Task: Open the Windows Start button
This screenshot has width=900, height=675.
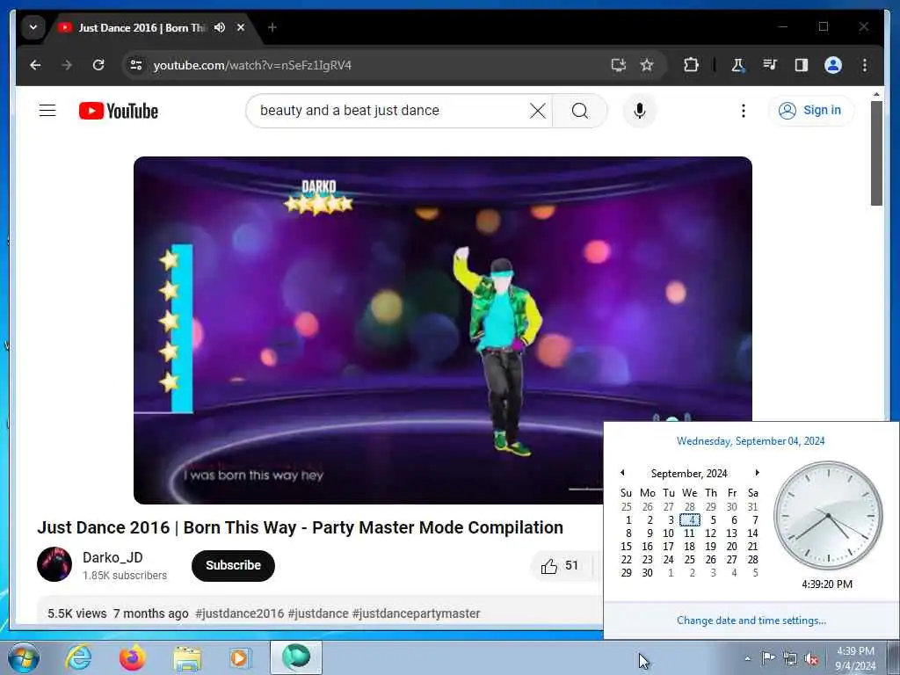Action: pyautogui.click(x=24, y=657)
